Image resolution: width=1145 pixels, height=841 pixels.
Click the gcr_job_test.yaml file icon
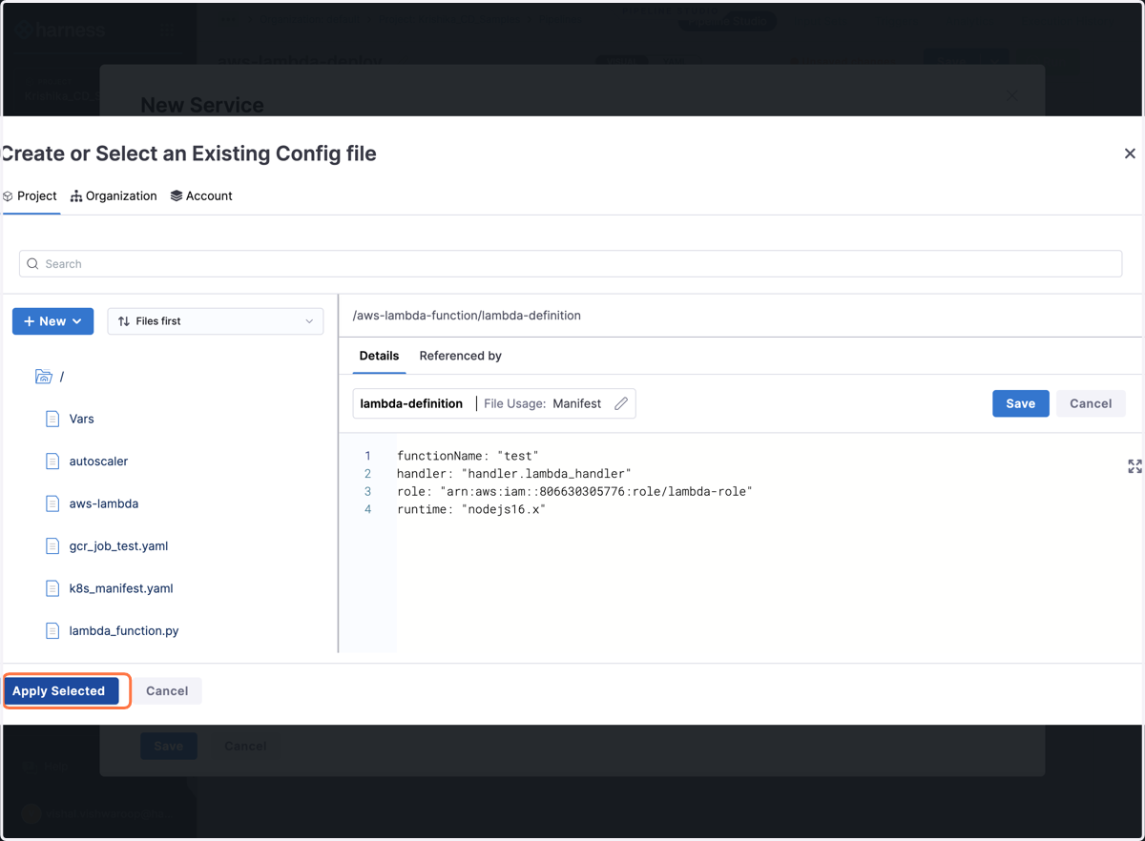click(x=52, y=546)
